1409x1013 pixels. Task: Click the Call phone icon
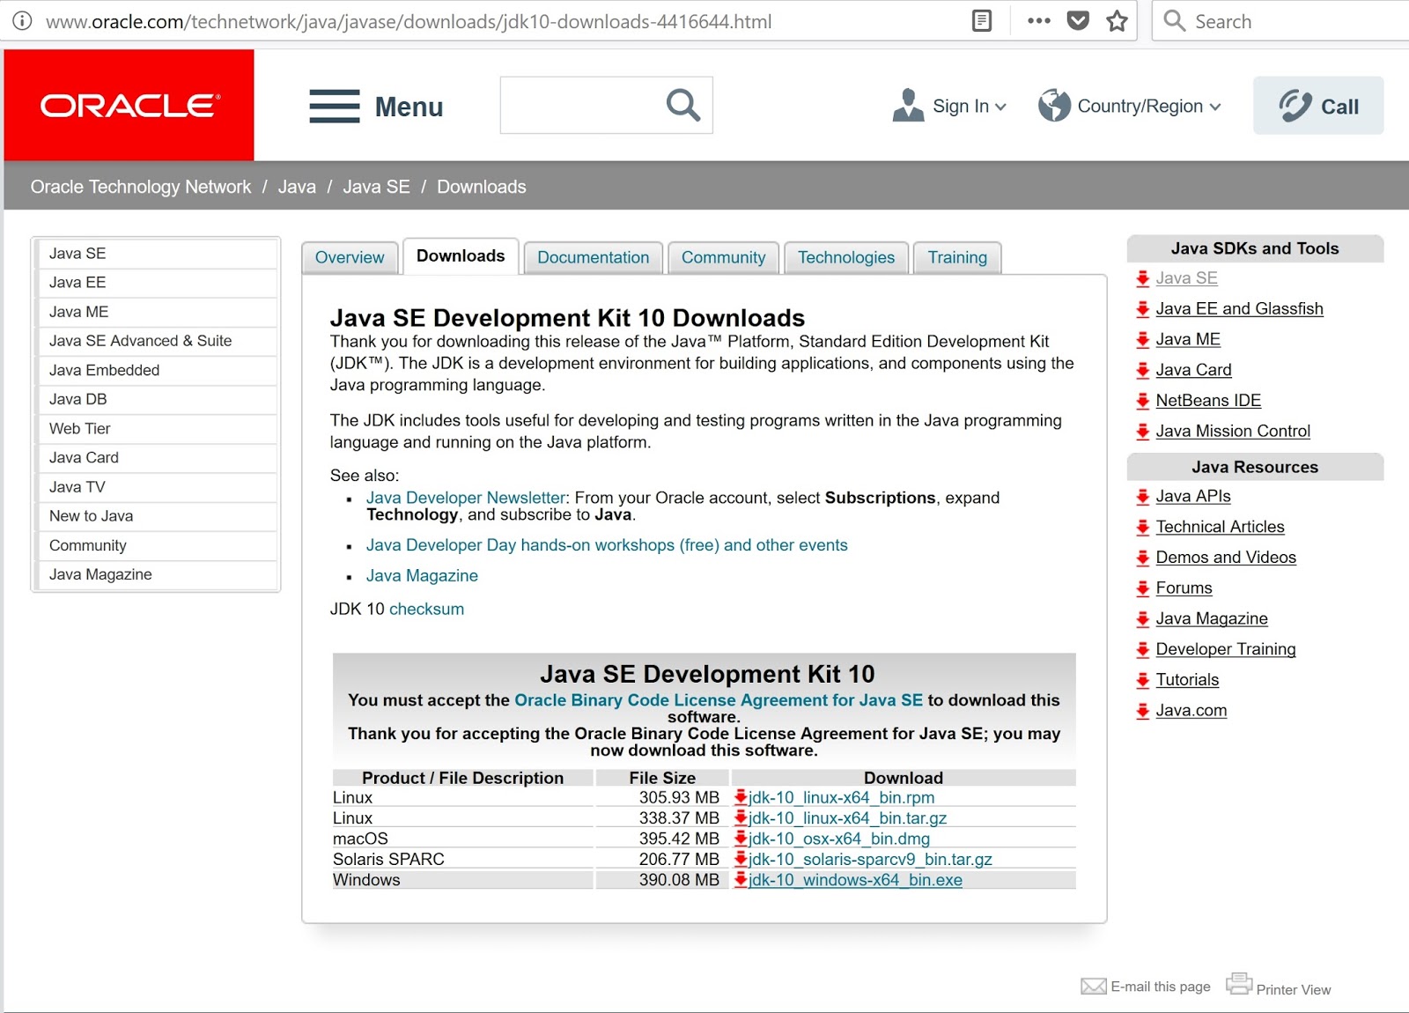pos(1295,106)
